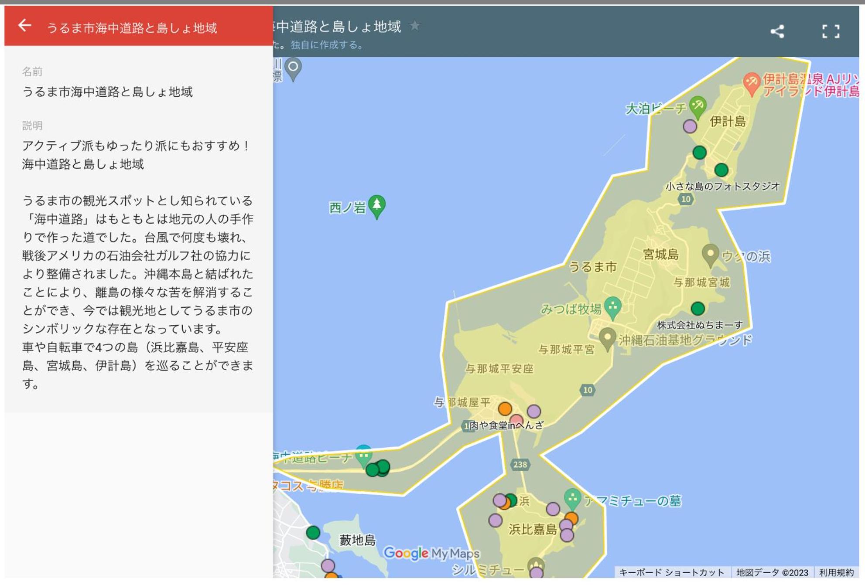The height and width of the screenshot is (585, 865).
Task: Select the 海中道路ビーチ teal pin
Action: point(363,456)
